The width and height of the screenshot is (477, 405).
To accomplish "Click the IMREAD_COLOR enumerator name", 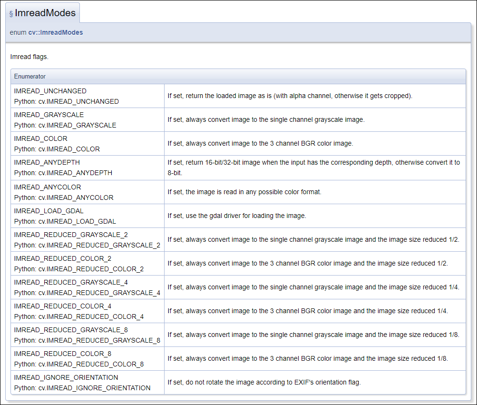I will [x=41, y=138].
